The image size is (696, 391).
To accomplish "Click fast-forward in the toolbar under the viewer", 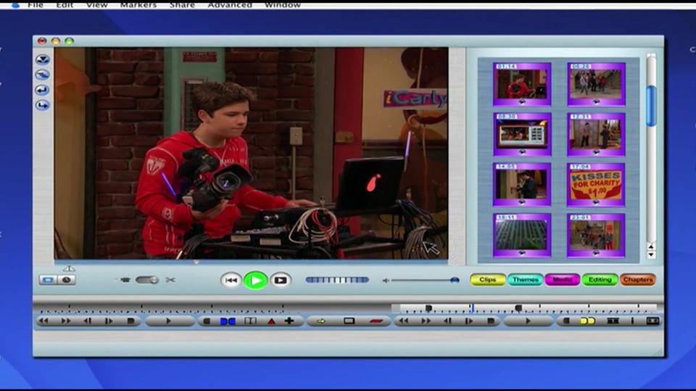I will pos(66,321).
